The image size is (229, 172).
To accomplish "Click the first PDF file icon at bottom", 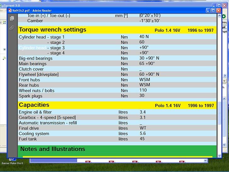I will pyautogui.click(x=88, y=162).
